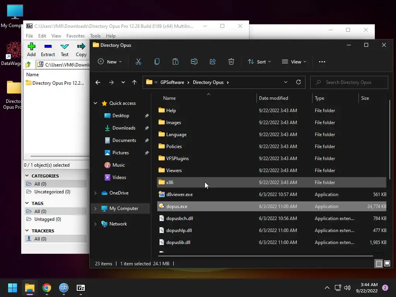Expand the My Computer tree node
The height and width of the screenshot is (297, 396).
96,208
